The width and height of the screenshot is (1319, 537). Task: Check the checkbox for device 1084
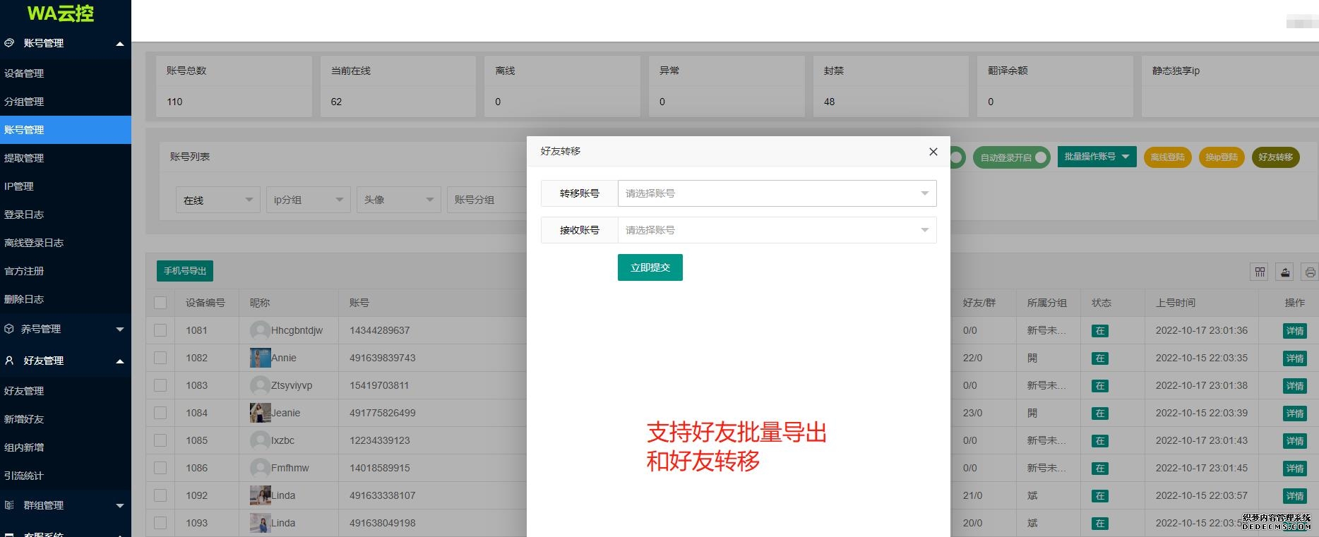coord(160,413)
